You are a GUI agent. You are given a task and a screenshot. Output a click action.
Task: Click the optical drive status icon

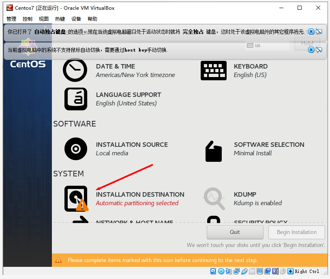point(221,271)
